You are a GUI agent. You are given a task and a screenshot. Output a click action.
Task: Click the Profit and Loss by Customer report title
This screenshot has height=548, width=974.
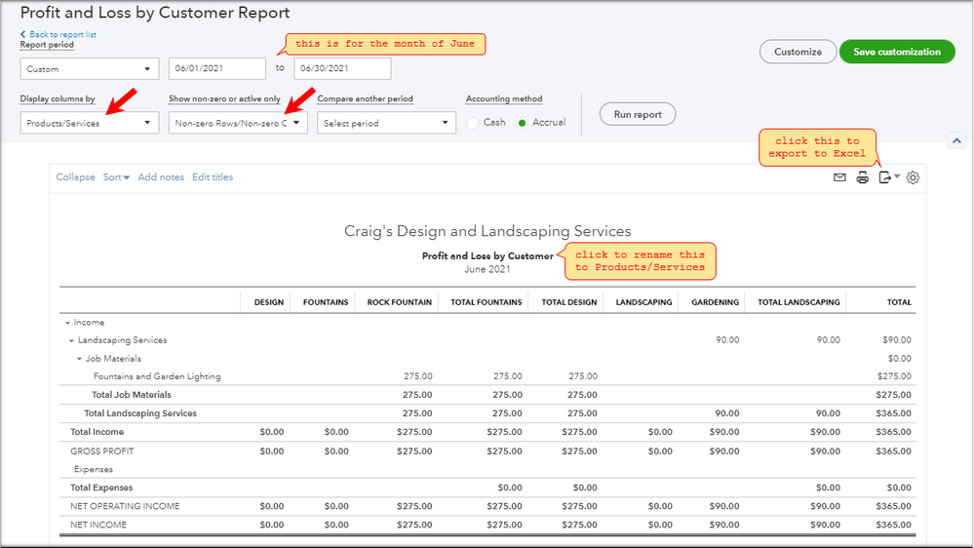coord(487,256)
